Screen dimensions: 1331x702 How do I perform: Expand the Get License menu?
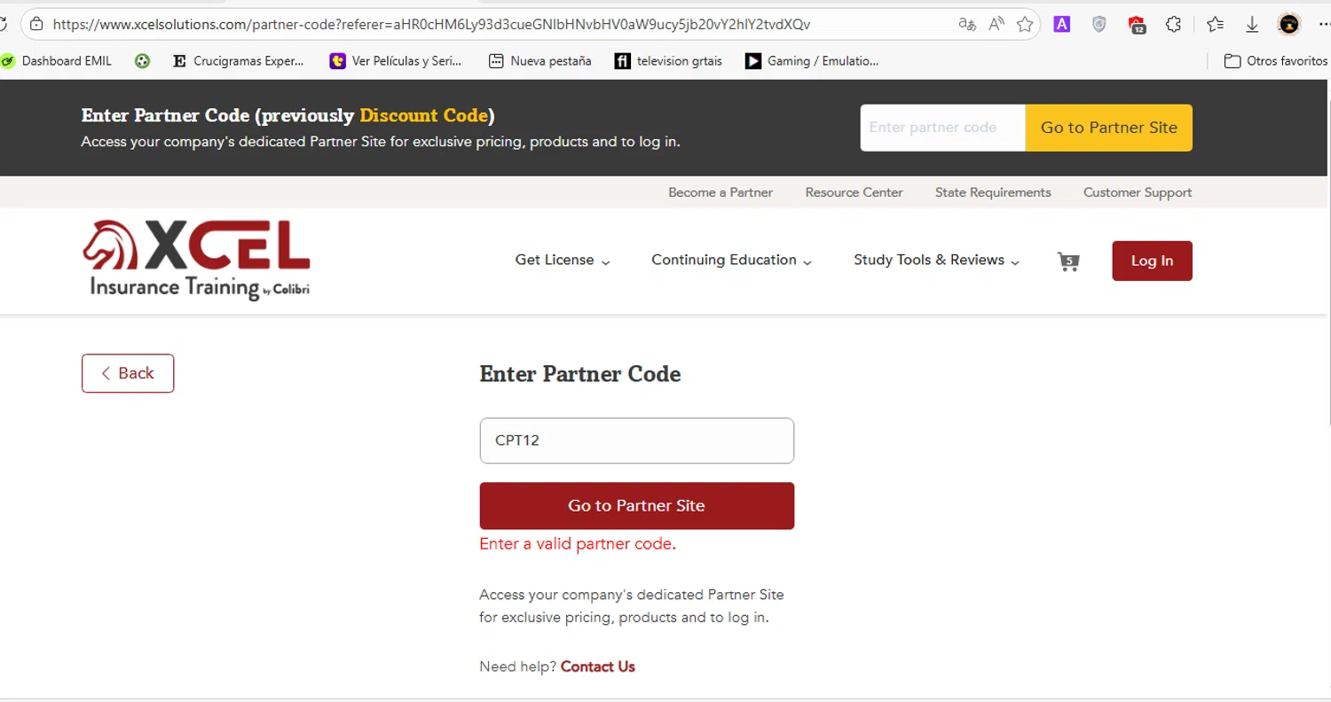[x=563, y=261]
